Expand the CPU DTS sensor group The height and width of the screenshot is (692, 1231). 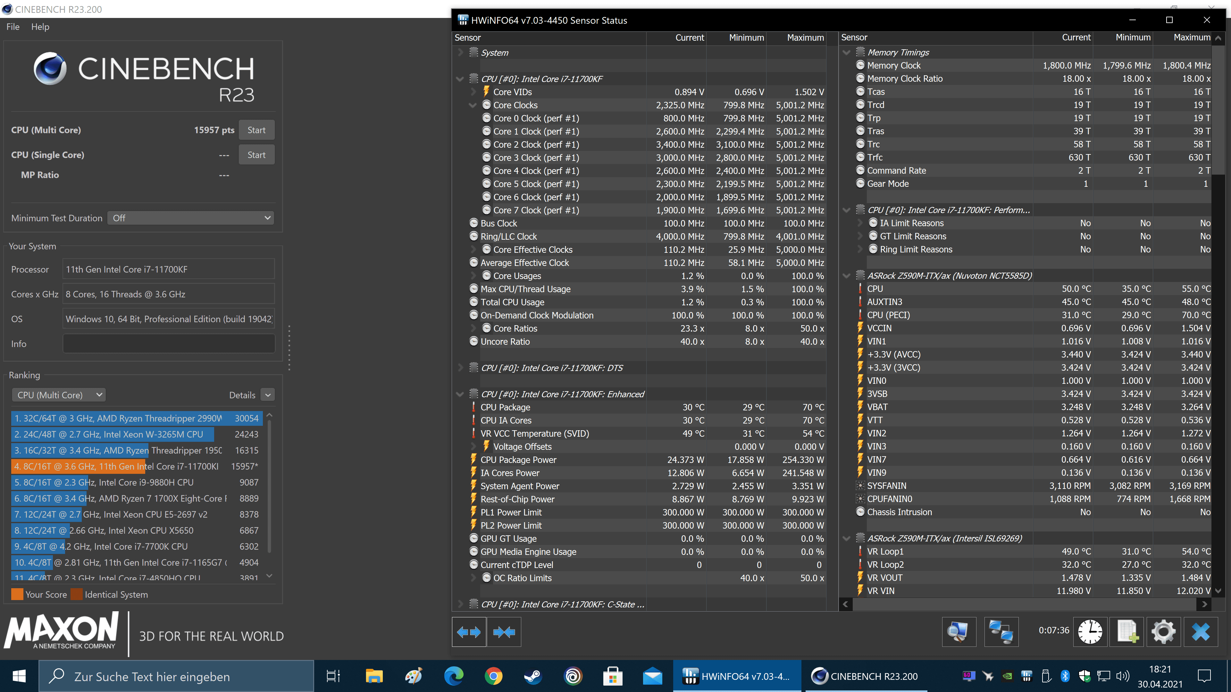(460, 368)
